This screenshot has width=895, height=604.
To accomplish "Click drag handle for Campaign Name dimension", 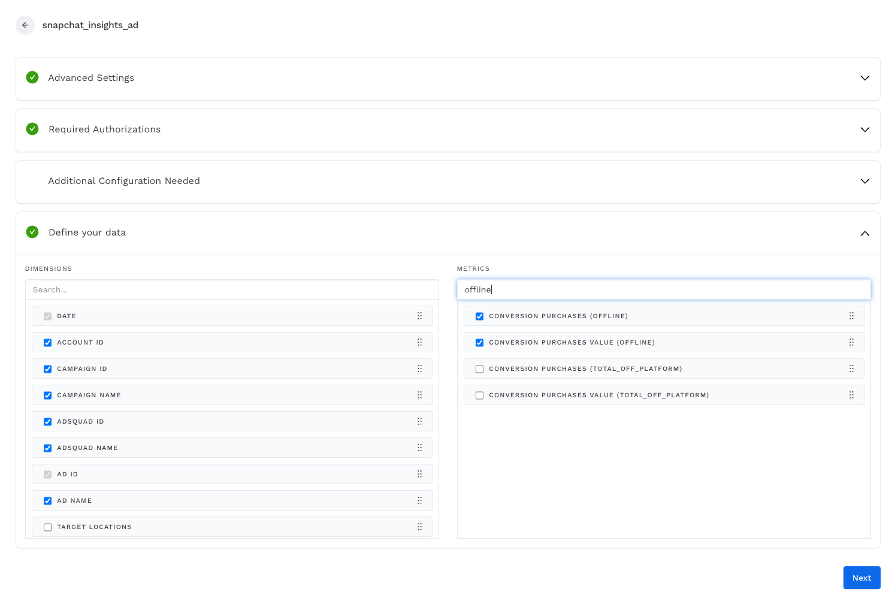I will [x=419, y=395].
